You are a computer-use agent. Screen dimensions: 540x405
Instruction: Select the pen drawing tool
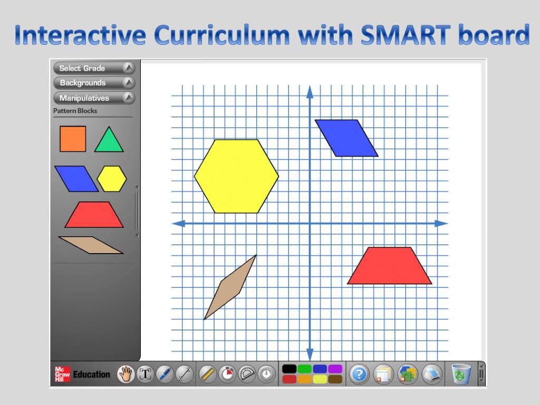[x=165, y=374]
